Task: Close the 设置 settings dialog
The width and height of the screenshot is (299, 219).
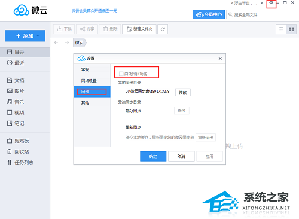Action: (220, 59)
